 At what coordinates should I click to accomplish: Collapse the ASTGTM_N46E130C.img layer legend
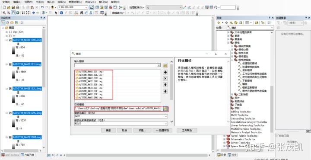[6, 40]
